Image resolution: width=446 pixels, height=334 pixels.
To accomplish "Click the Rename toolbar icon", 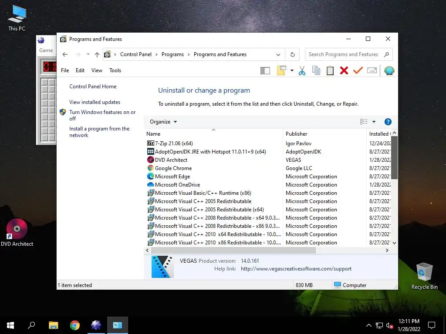I will click(x=372, y=70).
